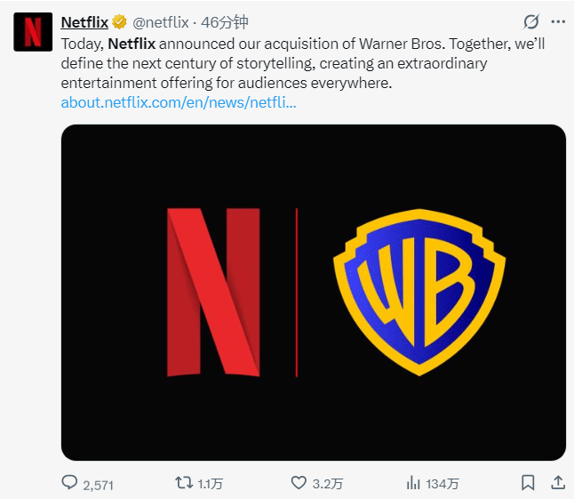The width and height of the screenshot is (574, 499).
Task: Bookmark the Netflix post
Action: tap(528, 483)
